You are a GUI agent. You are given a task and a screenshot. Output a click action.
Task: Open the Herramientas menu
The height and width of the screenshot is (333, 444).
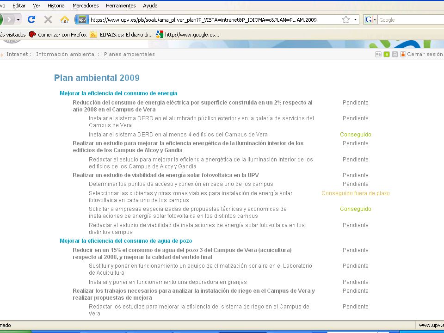[x=121, y=6]
